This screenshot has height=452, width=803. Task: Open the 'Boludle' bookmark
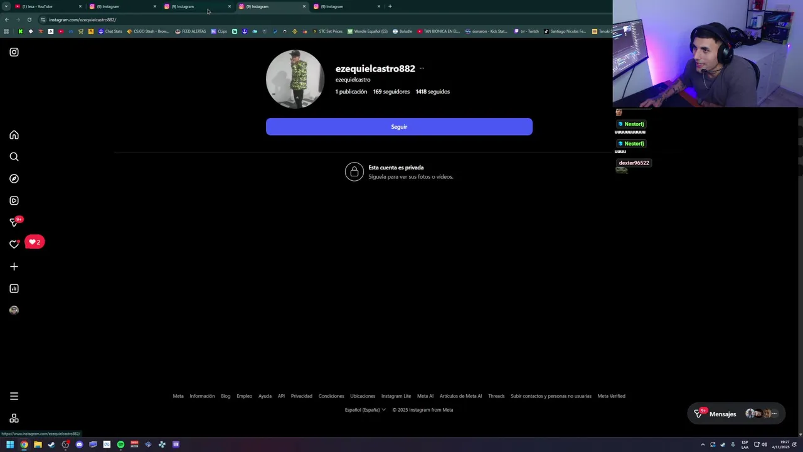click(402, 31)
